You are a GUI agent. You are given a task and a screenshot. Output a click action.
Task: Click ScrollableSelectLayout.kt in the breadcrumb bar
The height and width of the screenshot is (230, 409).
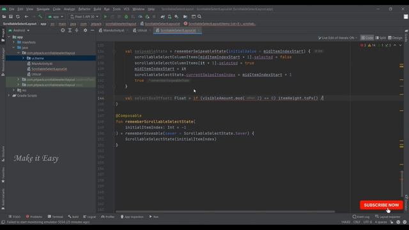click(160, 24)
